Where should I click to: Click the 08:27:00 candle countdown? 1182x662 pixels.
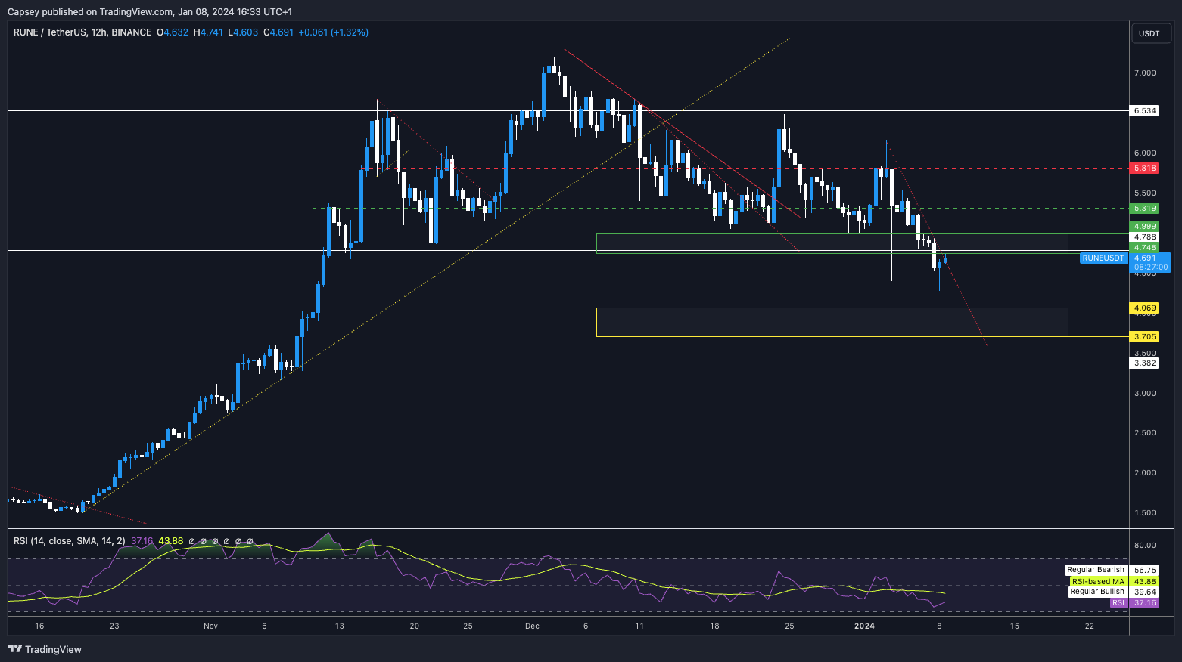pyautogui.click(x=1151, y=268)
